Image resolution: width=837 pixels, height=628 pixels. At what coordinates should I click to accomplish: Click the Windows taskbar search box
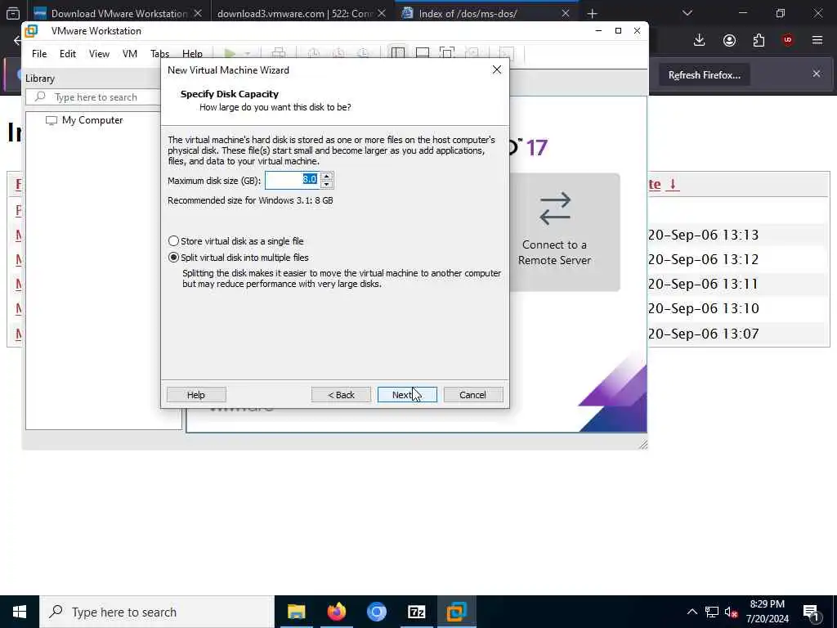point(157,612)
